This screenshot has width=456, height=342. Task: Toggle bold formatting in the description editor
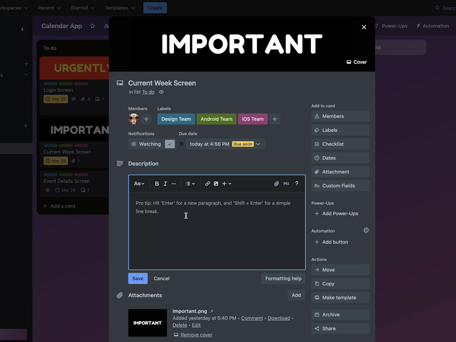157,184
